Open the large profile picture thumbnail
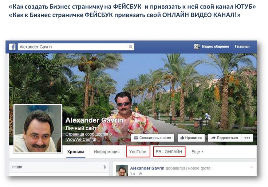Viewport: 268px width, 187px height. (38, 129)
